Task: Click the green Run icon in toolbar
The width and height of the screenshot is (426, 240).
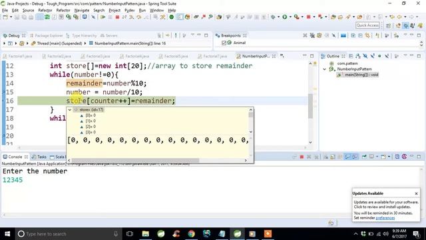Action: (284, 17)
